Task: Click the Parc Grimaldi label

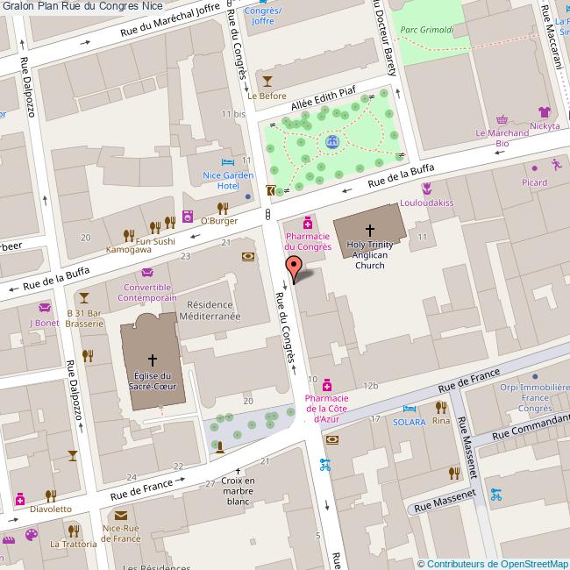Action: click(427, 29)
